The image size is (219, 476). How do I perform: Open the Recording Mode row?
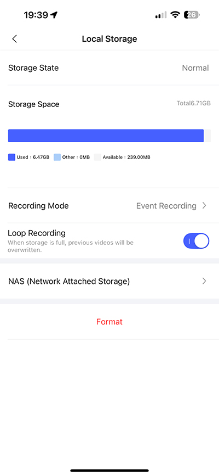pyautogui.click(x=109, y=206)
